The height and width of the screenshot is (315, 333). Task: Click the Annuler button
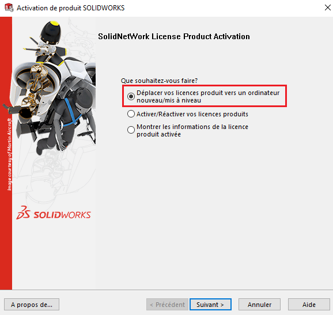coord(259,305)
